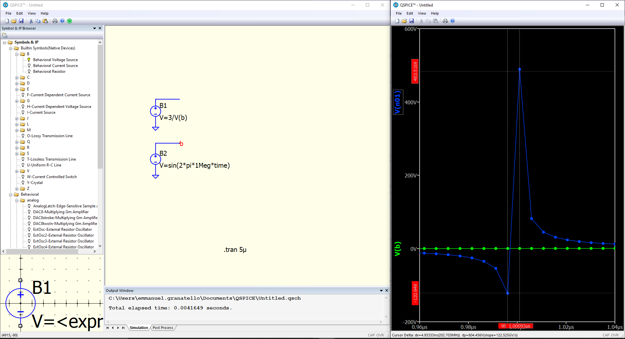This screenshot has width=625, height=339.
Task: Click Open folder icon in waveform window toolbar
Action: click(404, 21)
